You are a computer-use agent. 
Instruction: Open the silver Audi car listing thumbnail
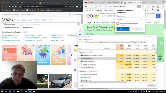[x=60, y=81]
